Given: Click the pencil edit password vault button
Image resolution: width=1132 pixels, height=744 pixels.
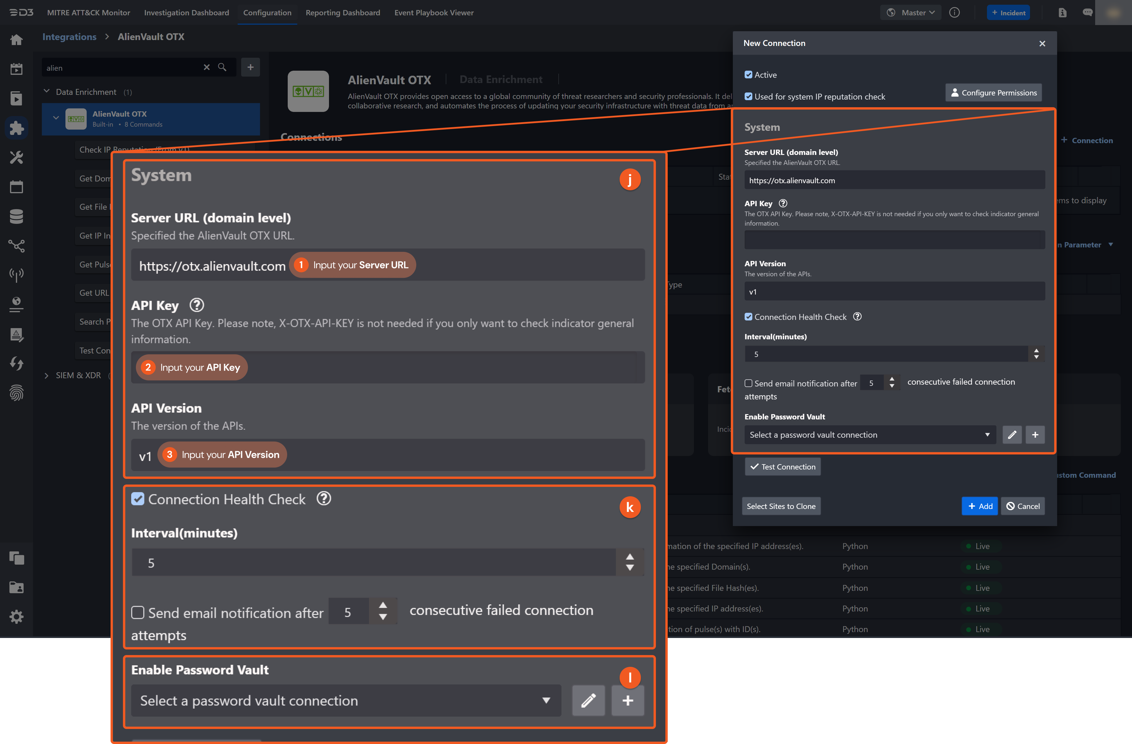Looking at the screenshot, I should (1012, 435).
